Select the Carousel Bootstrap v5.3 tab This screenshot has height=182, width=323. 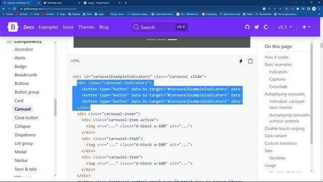[x=21, y=3]
